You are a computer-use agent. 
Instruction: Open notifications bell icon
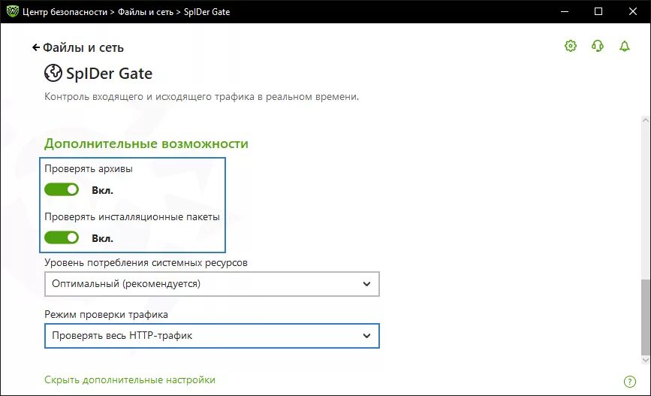[x=625, y=46]
